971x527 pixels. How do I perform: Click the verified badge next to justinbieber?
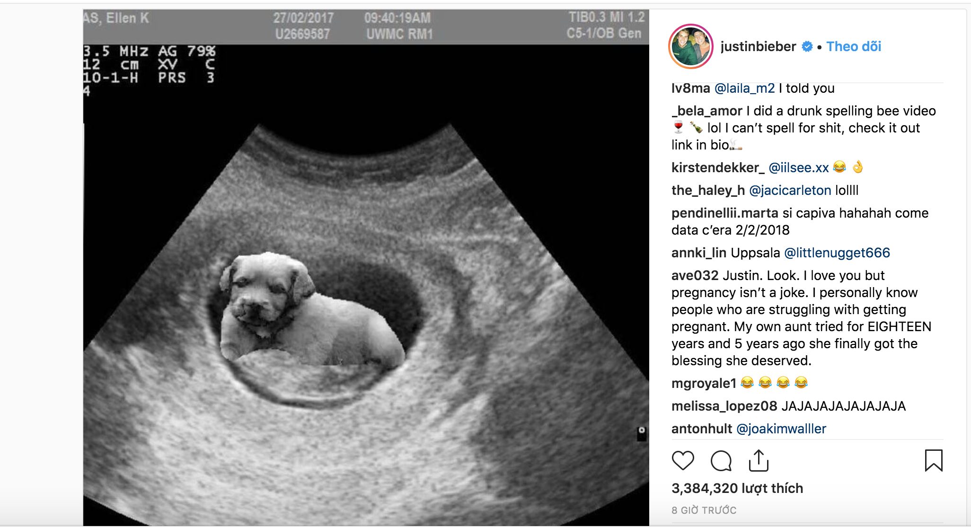coord(807,46)
